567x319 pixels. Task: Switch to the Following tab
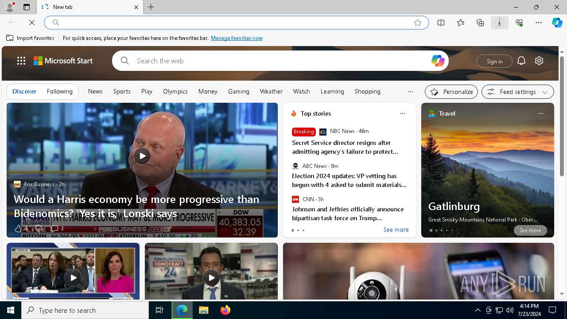tap(59, 91)
